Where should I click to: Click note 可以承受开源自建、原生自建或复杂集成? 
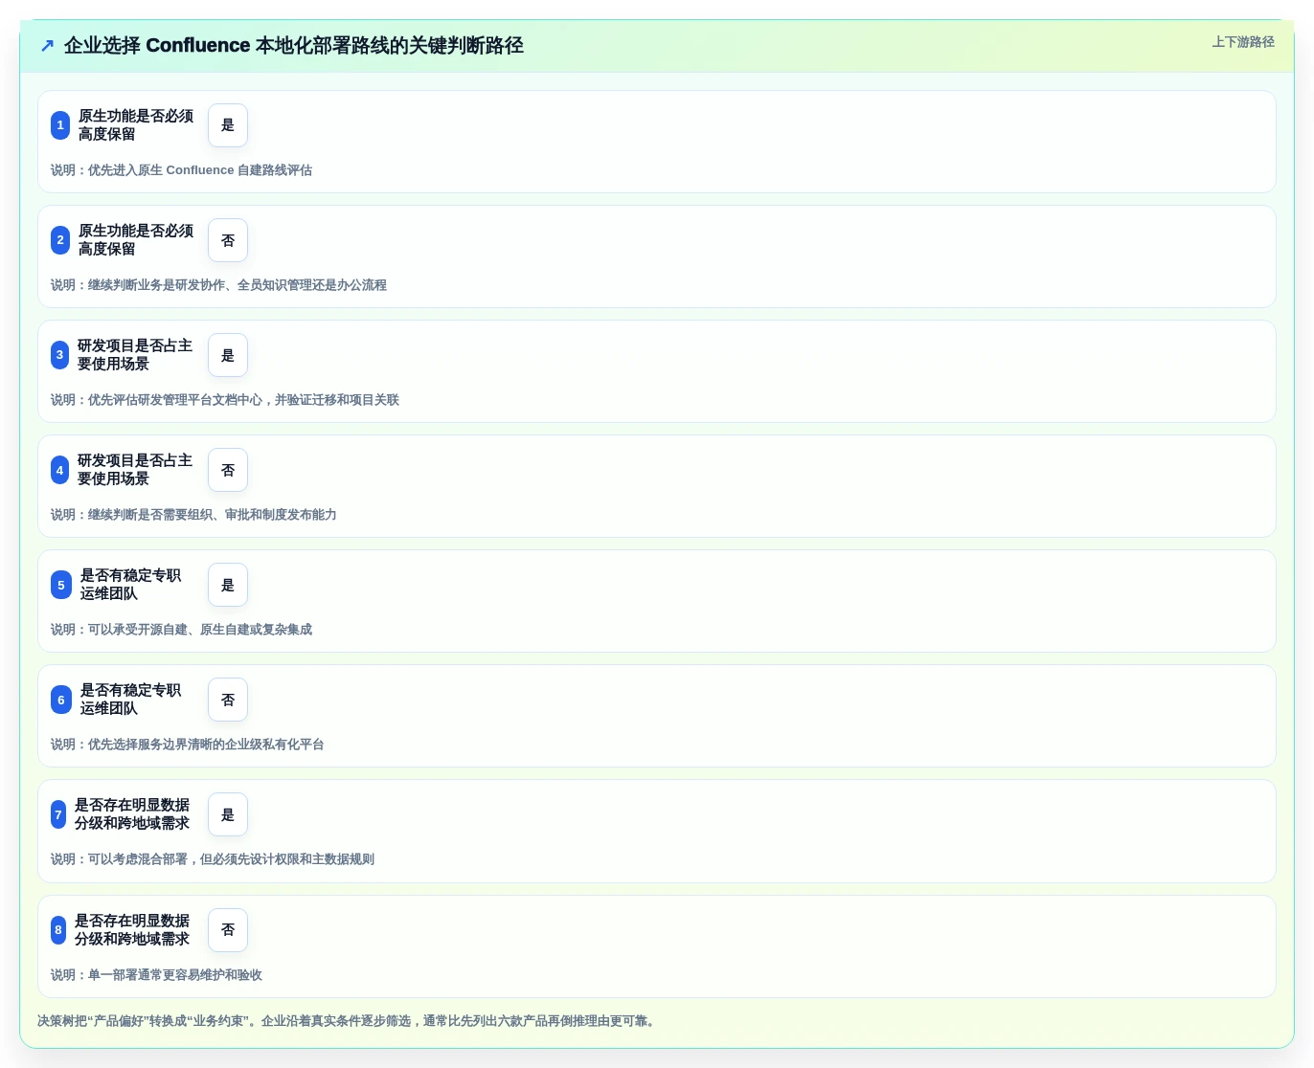tap(200, 630)
